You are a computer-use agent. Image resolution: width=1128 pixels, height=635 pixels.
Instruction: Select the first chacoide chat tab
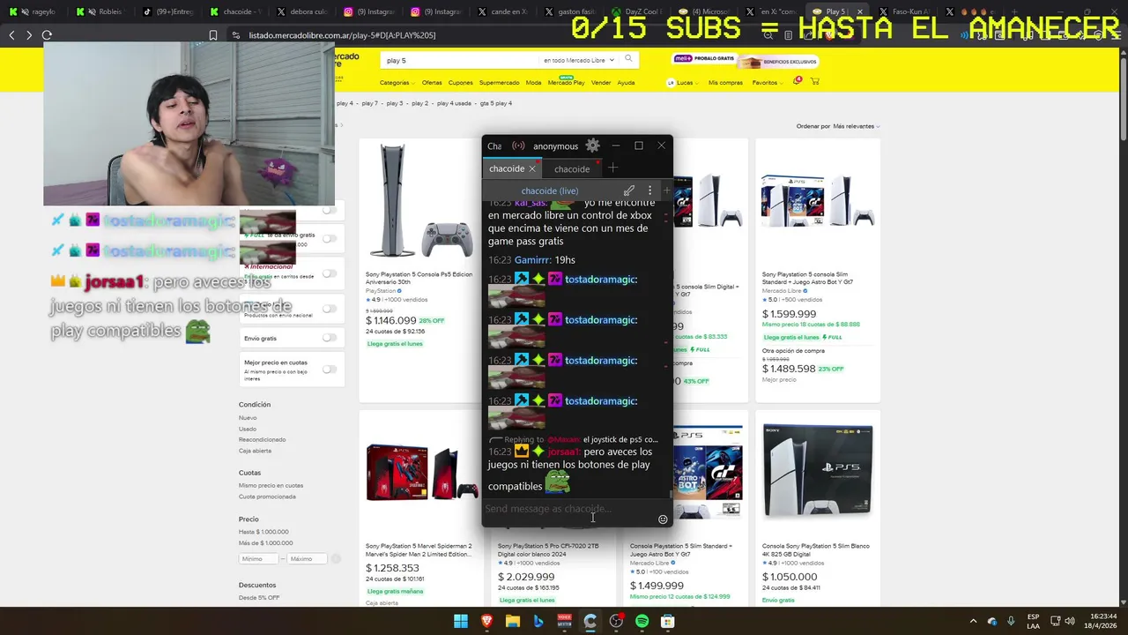point(507,168)
